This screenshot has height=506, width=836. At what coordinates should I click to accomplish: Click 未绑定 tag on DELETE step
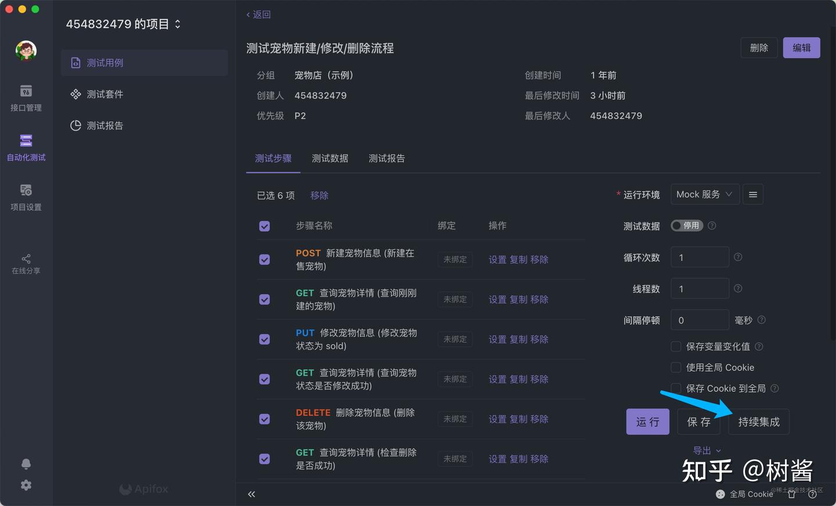pyautogui.click(x=455, y=419)
